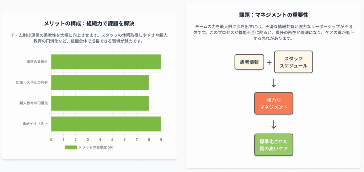The width and height of the screenshot is (364, 172).
Task: Select the 新人教育の円滑化 bar
Action: tap(100, 103)
